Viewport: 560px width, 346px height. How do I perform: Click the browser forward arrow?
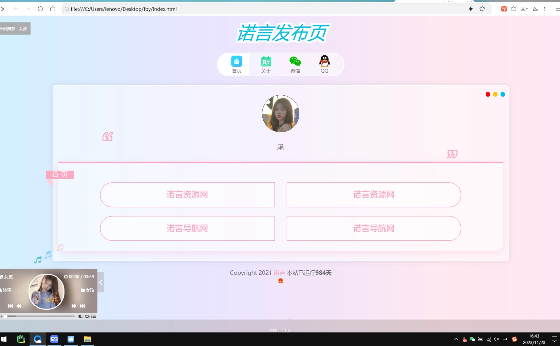coord(28,9)
